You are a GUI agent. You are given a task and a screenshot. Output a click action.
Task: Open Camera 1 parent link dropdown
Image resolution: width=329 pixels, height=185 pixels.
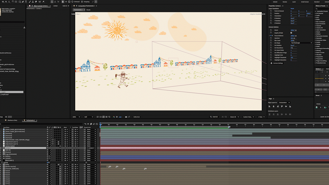[91, 148]
